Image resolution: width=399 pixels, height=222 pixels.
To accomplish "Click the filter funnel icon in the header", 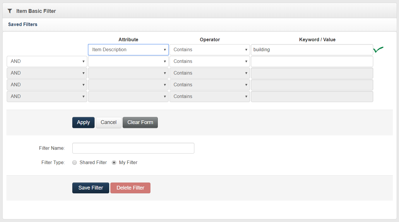I will point(10,11).
